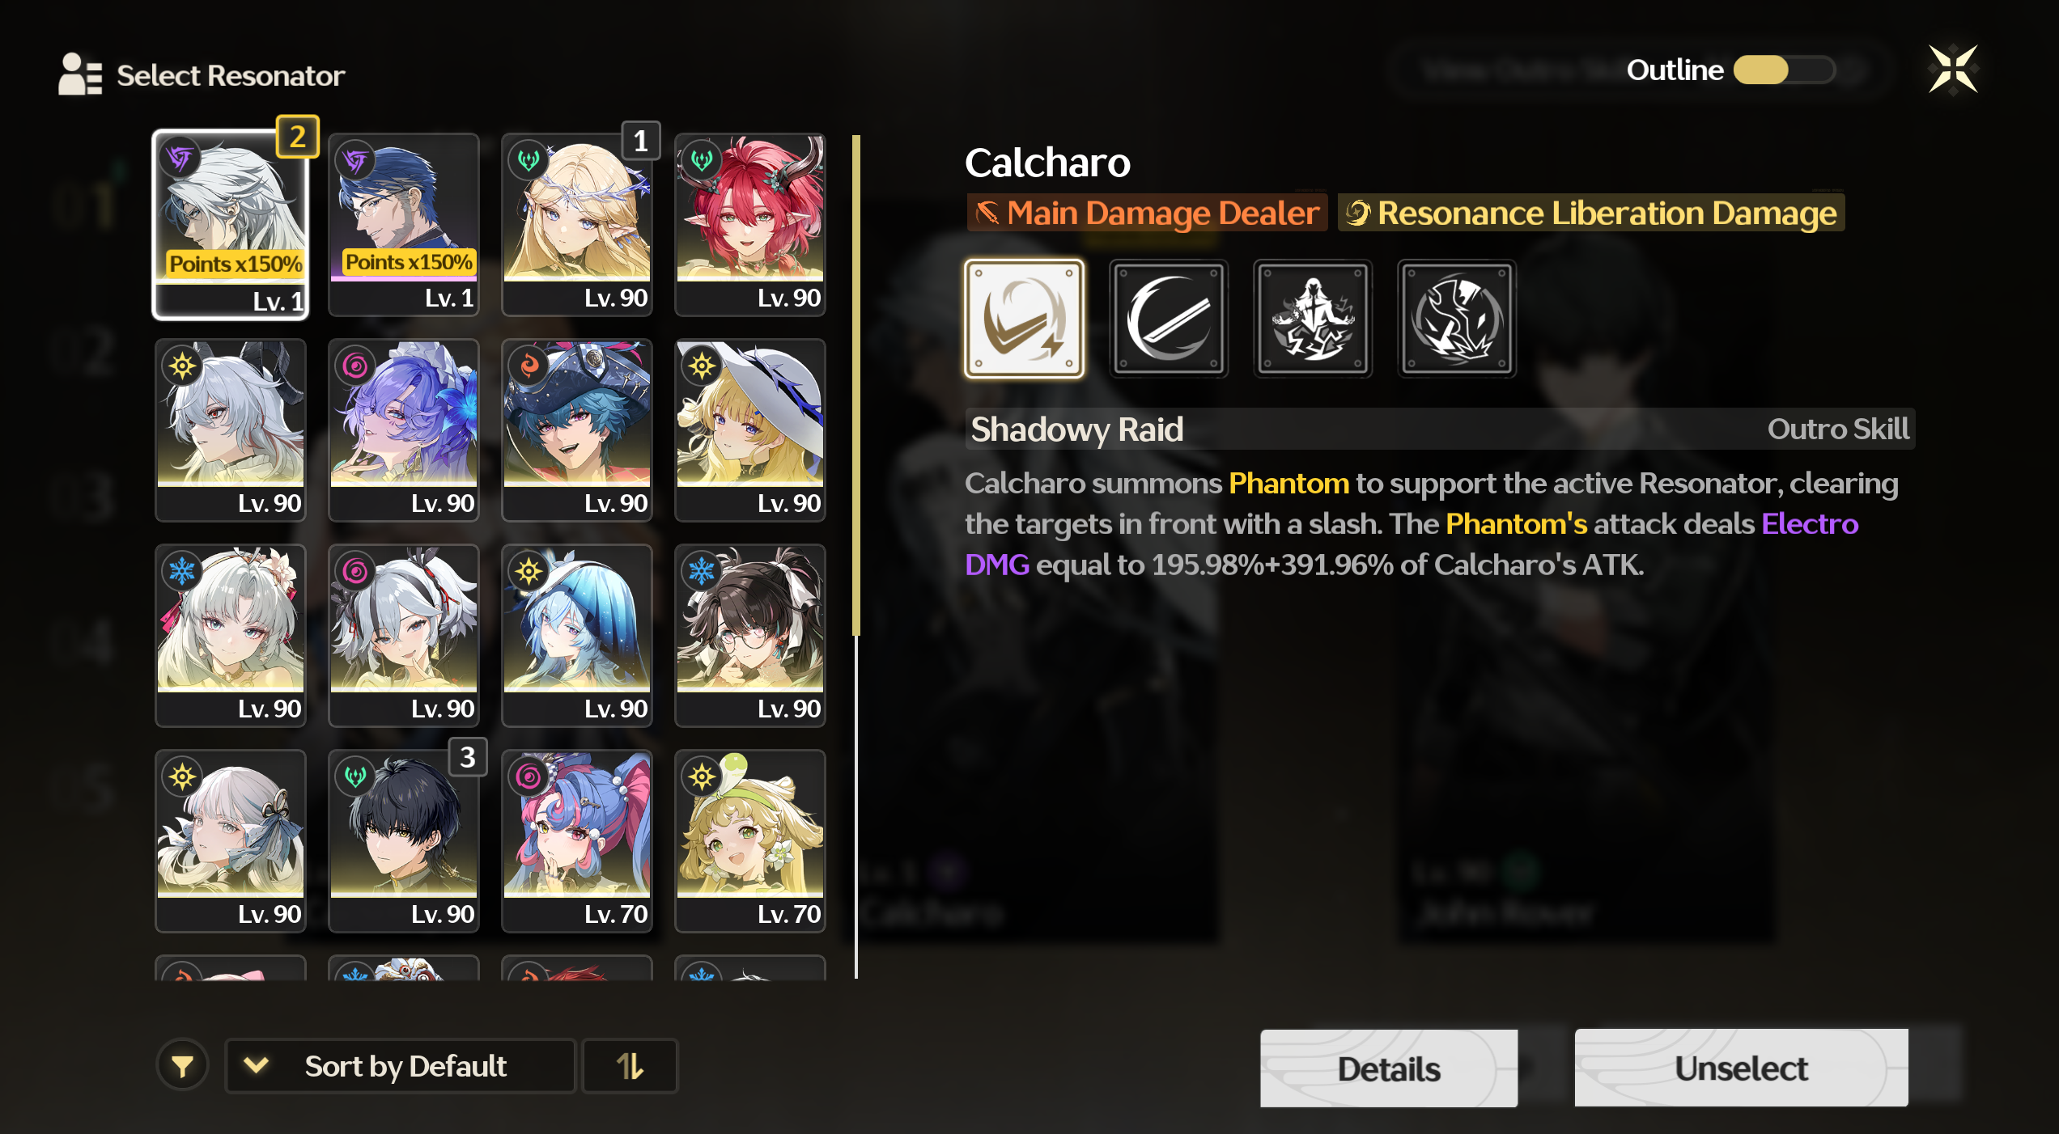
Task: Select the Resonance Liberation Damage tag
Action: (x=1591, y=213)
